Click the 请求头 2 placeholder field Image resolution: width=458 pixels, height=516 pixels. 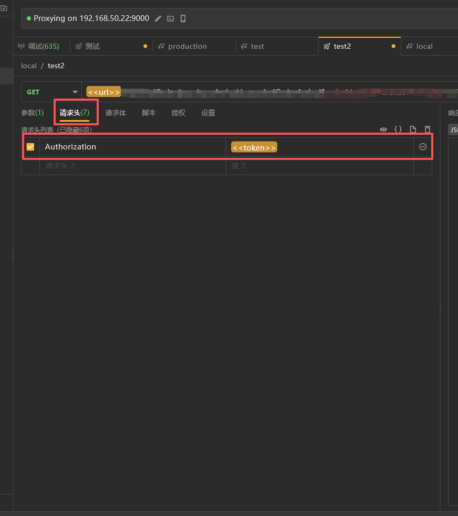(x=133, y=166)
